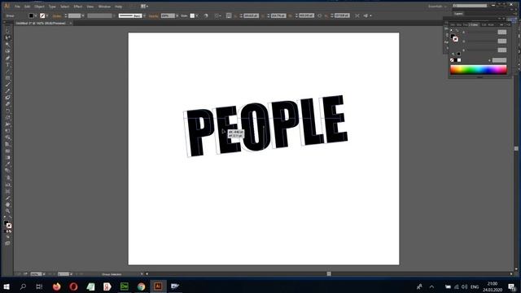Open the Type menu
Image resolution: width=521 pixels, height=293 pixels.
(52, 7)
